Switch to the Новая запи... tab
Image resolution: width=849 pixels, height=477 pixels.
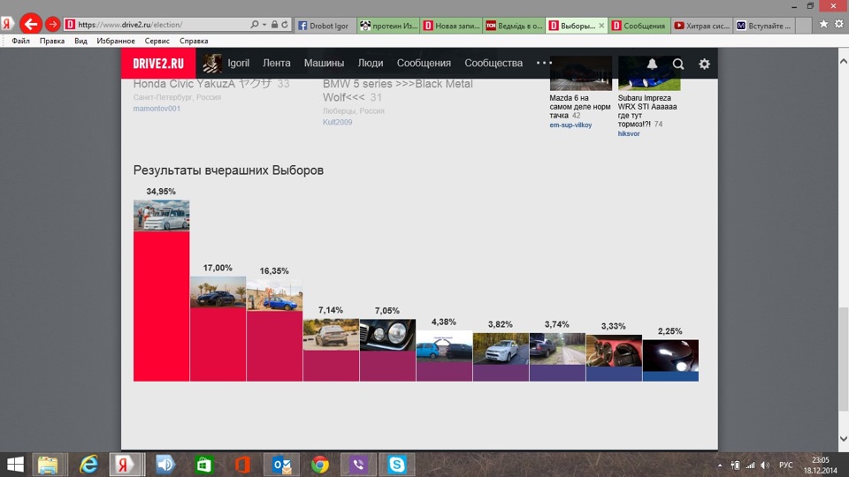tap(452, 26)
